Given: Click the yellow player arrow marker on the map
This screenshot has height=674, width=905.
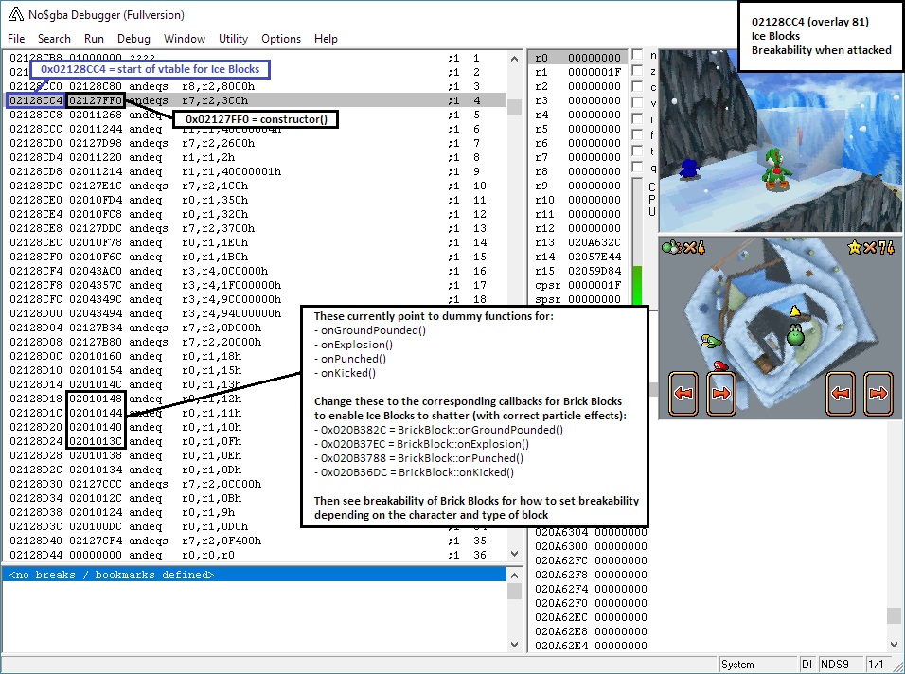Looking at the screenshot, I should [795, 310].
